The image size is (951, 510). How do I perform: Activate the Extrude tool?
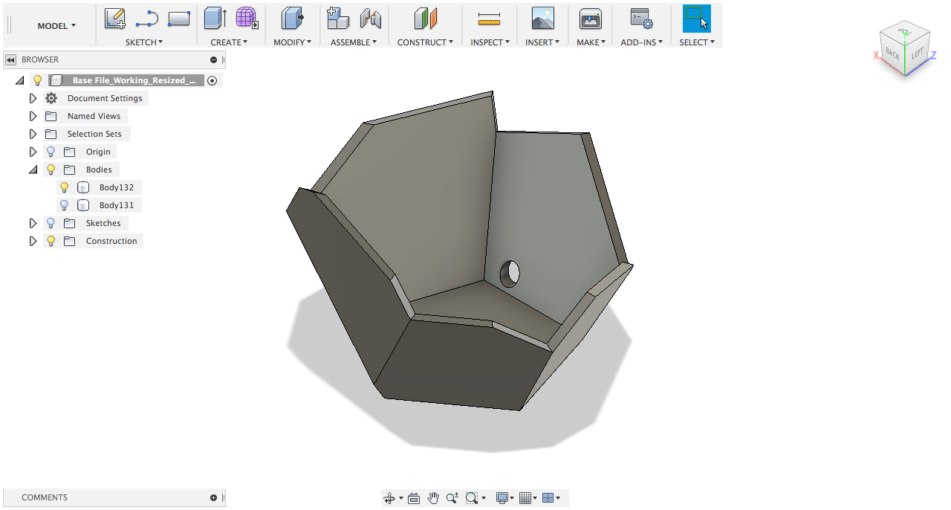point(215,18)
